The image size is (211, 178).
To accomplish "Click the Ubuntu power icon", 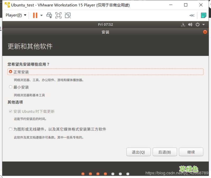I will (197, 25).
